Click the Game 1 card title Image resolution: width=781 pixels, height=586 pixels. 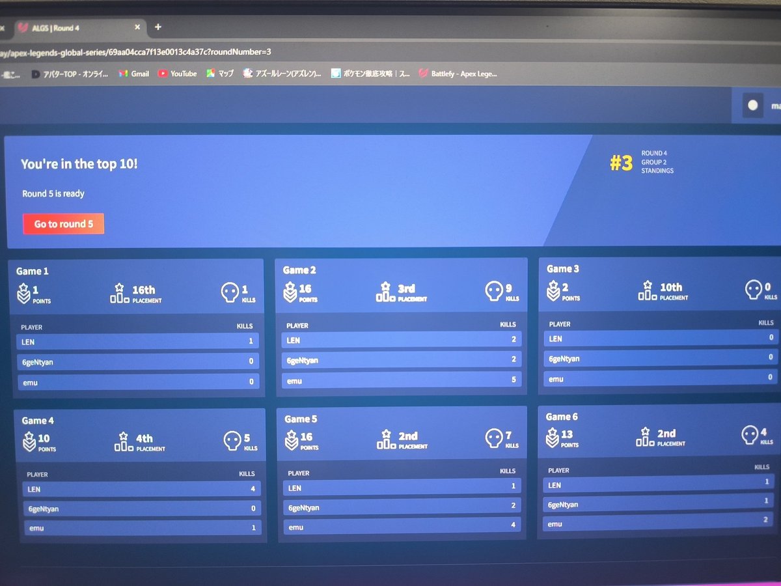(33, 271)
